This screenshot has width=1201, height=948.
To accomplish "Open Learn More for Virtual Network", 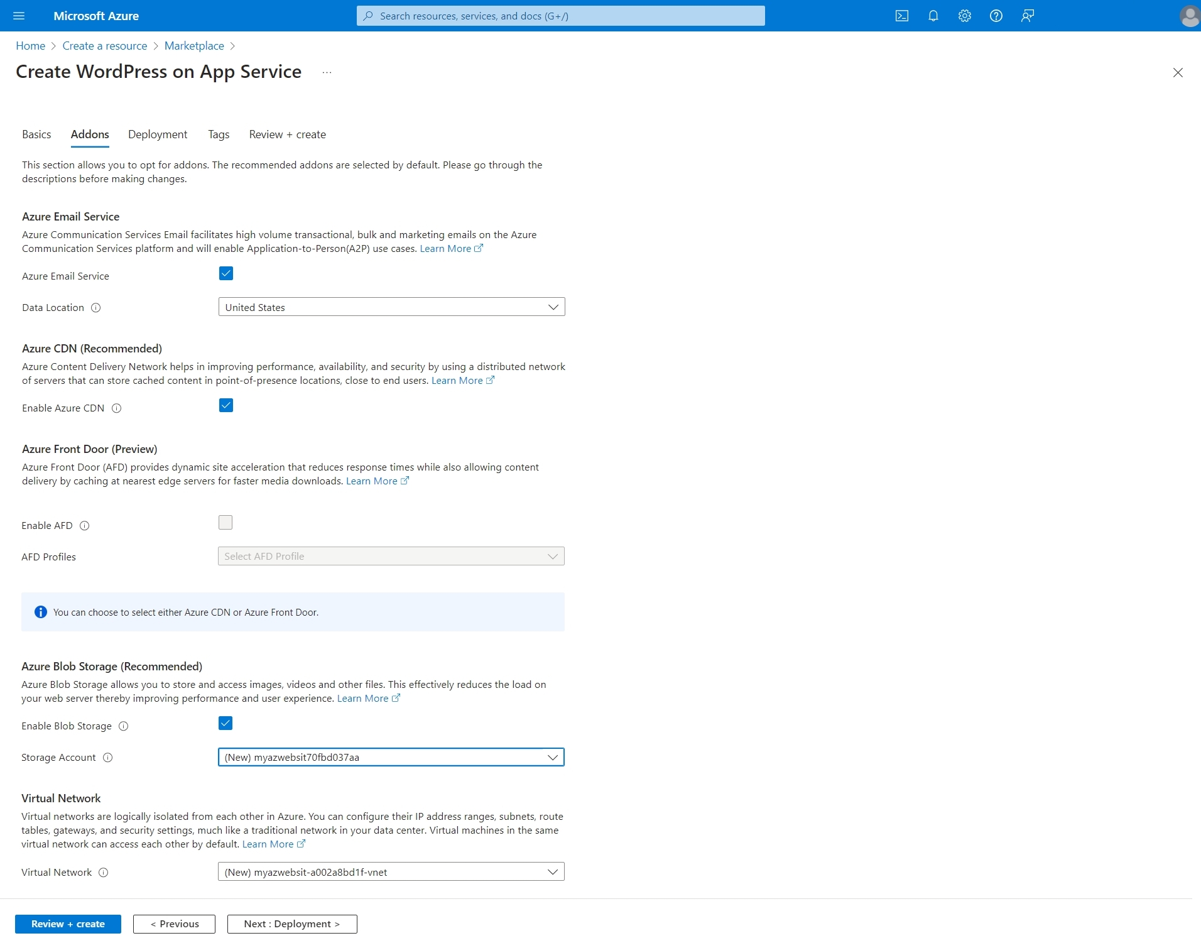I will click(x=274, y=844).
